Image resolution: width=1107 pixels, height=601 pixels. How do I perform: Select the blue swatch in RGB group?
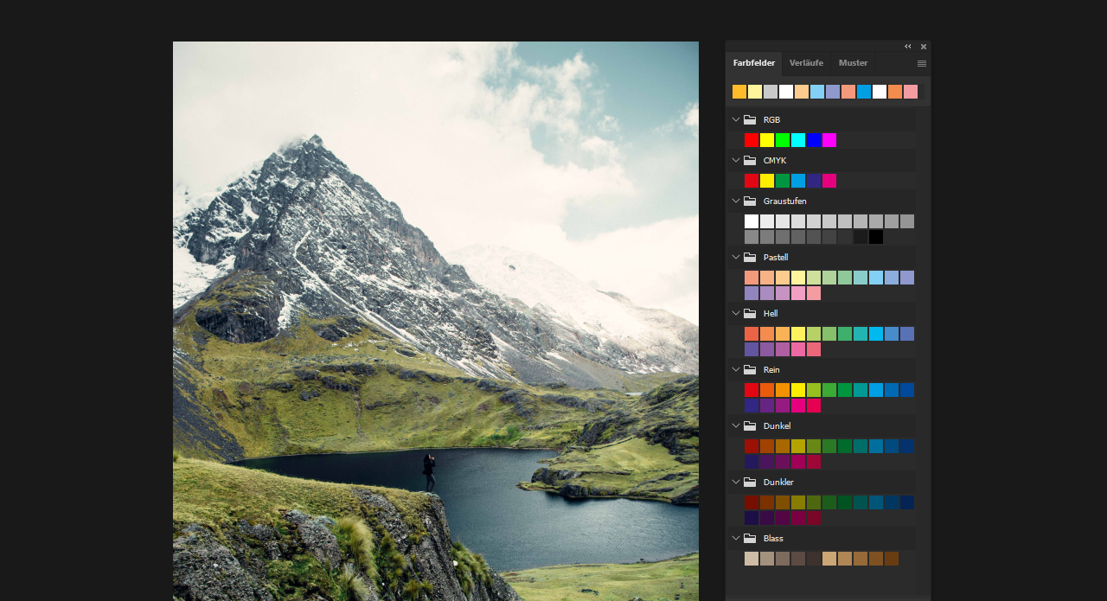[x=814, y=140]
